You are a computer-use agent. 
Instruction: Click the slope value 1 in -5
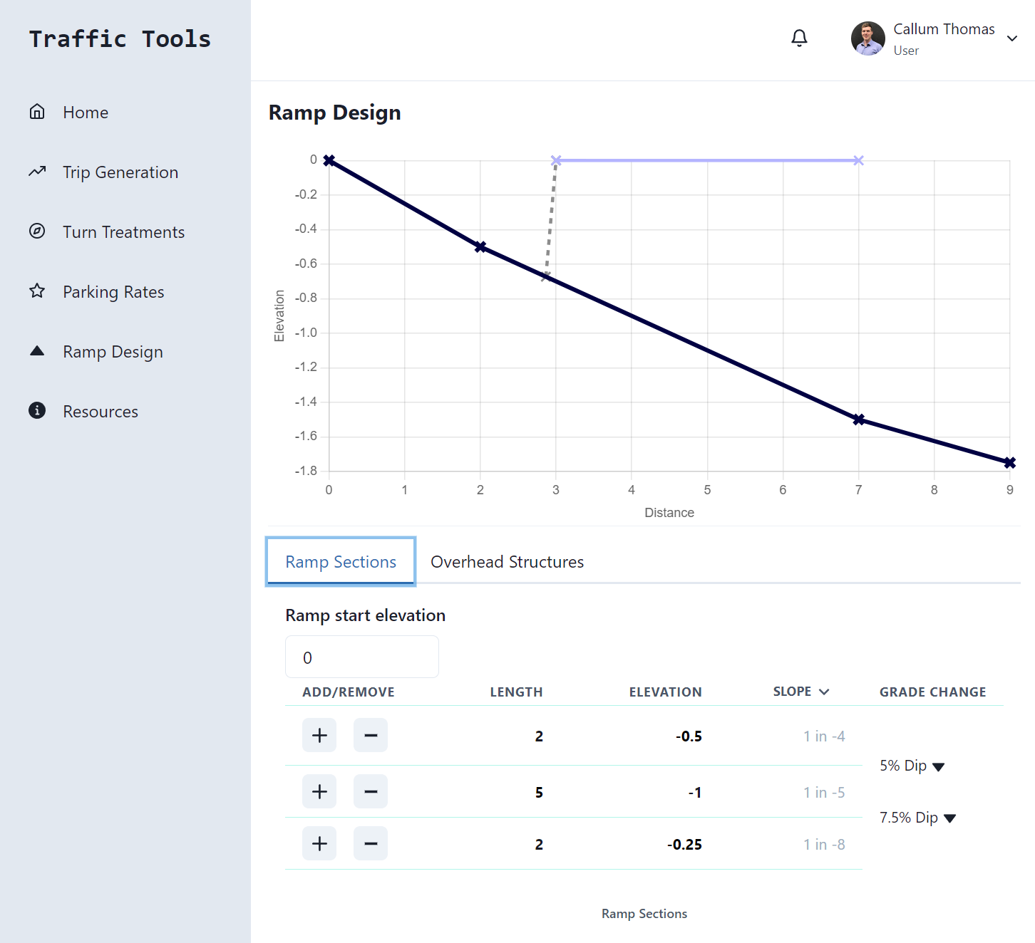tap(824, 793)
